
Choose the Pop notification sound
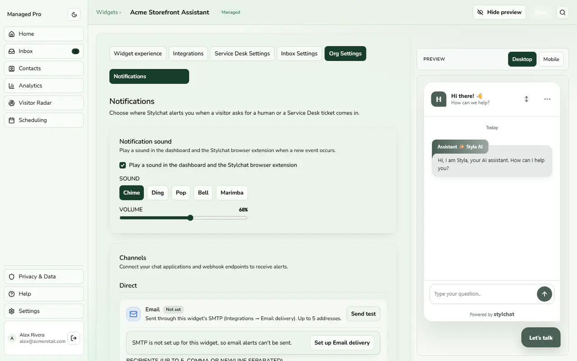(x=181, y=193)
